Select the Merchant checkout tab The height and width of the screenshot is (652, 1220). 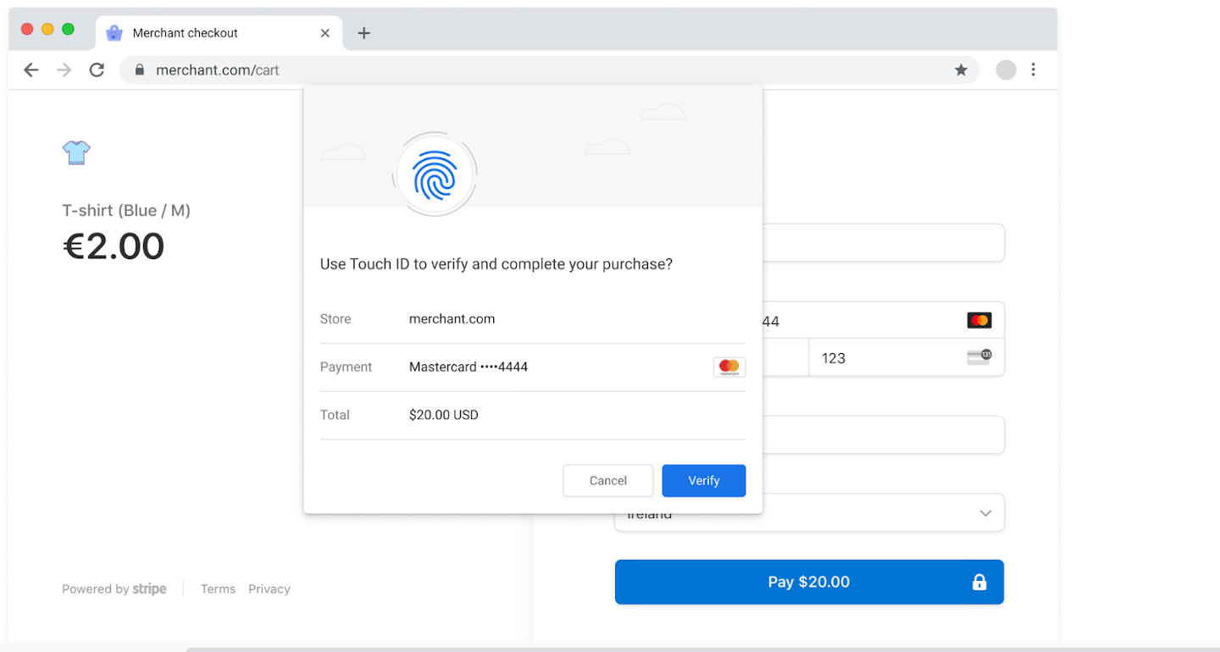(x=203, y=32)
